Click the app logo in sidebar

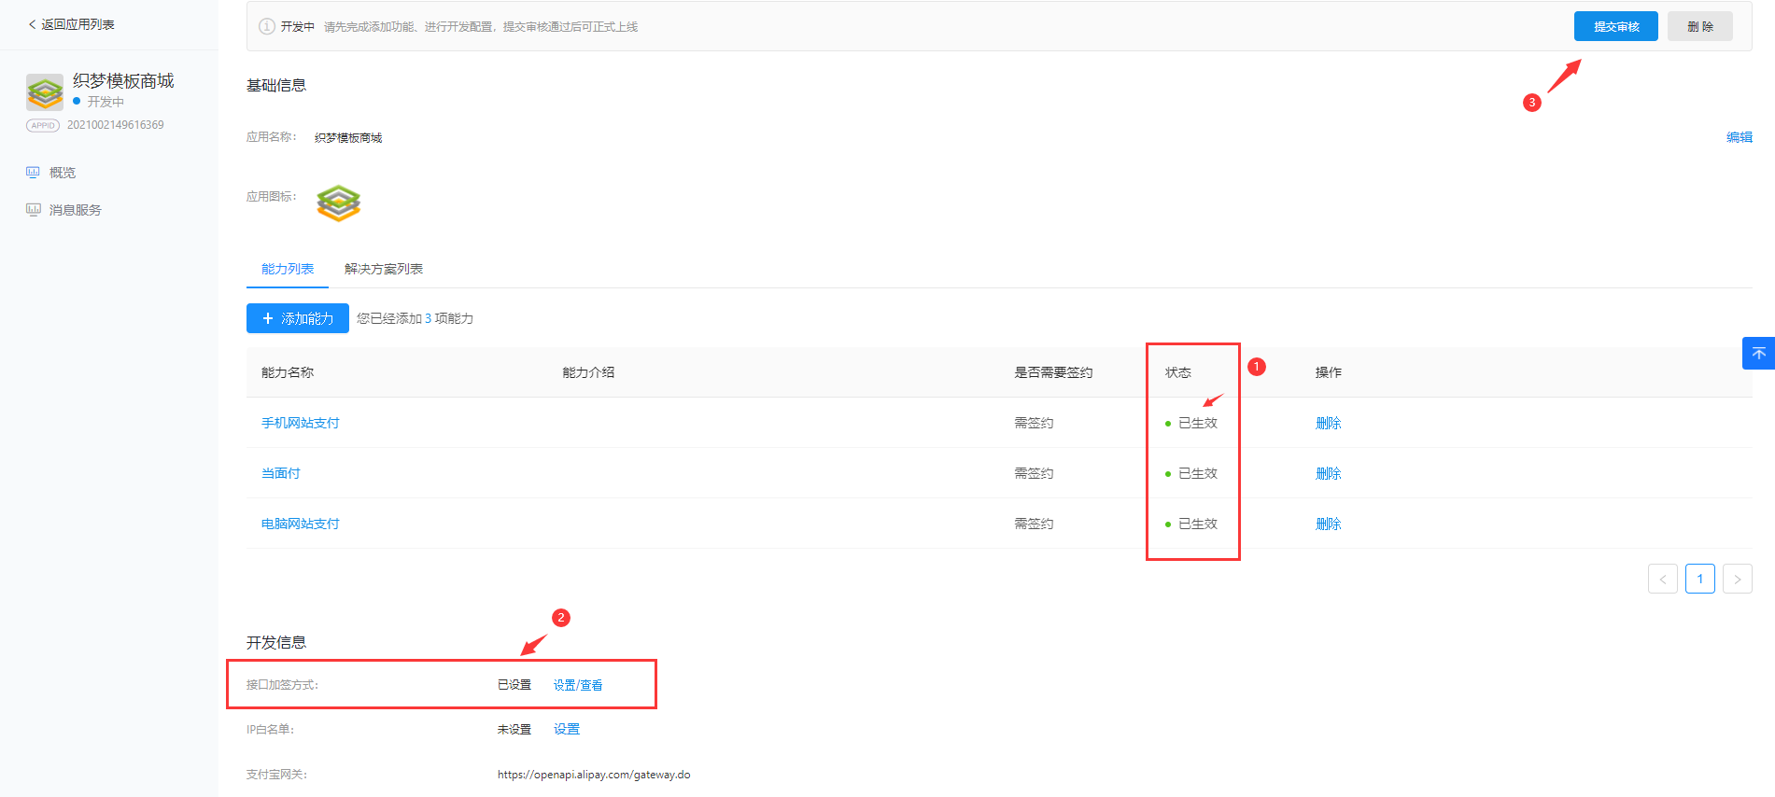click(45, 92)
